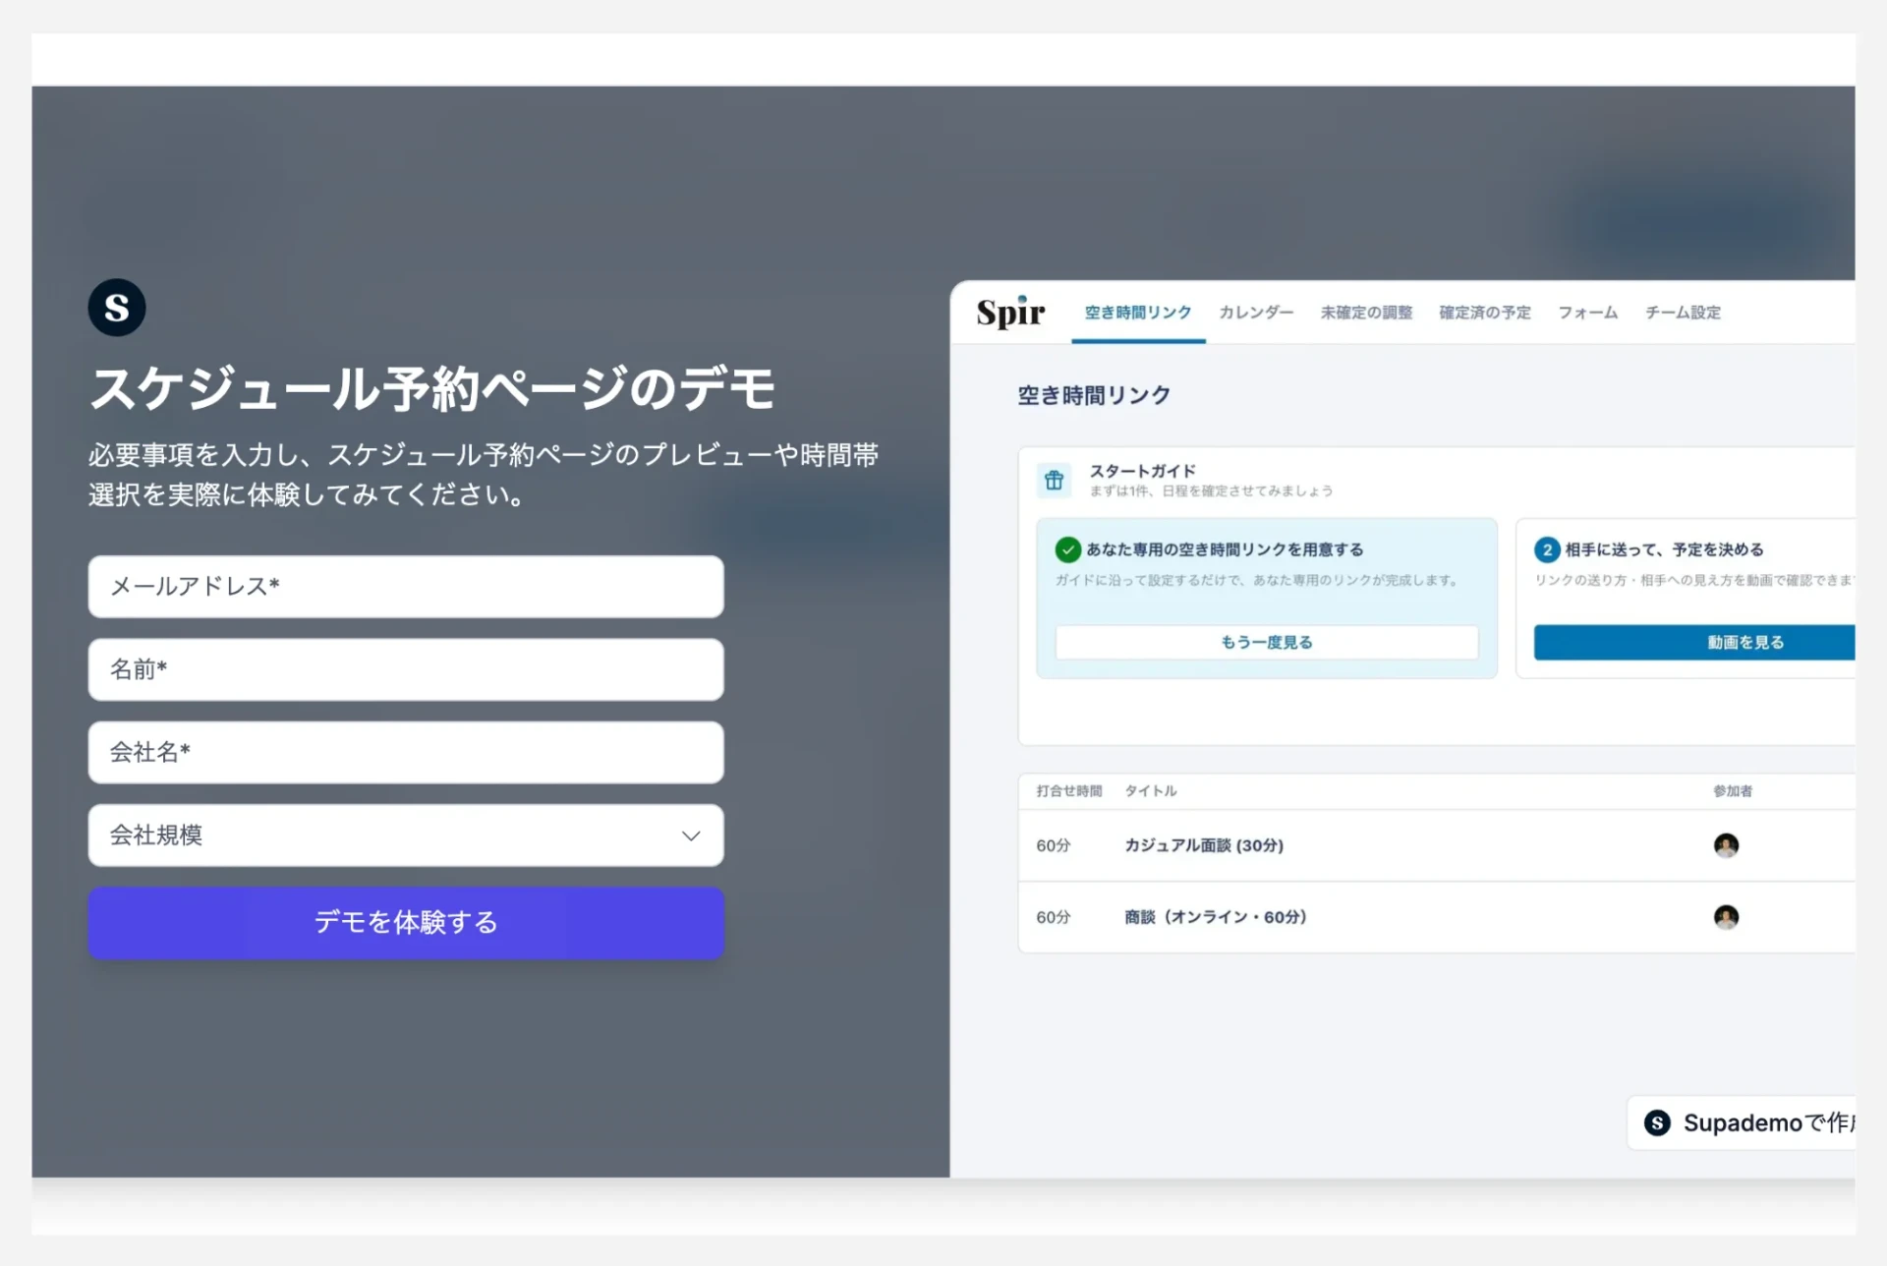Viewport: 1887px width, 1266px height.
Task: Switch to the 空き時間リンク tab
Action: coord(1138,313)
